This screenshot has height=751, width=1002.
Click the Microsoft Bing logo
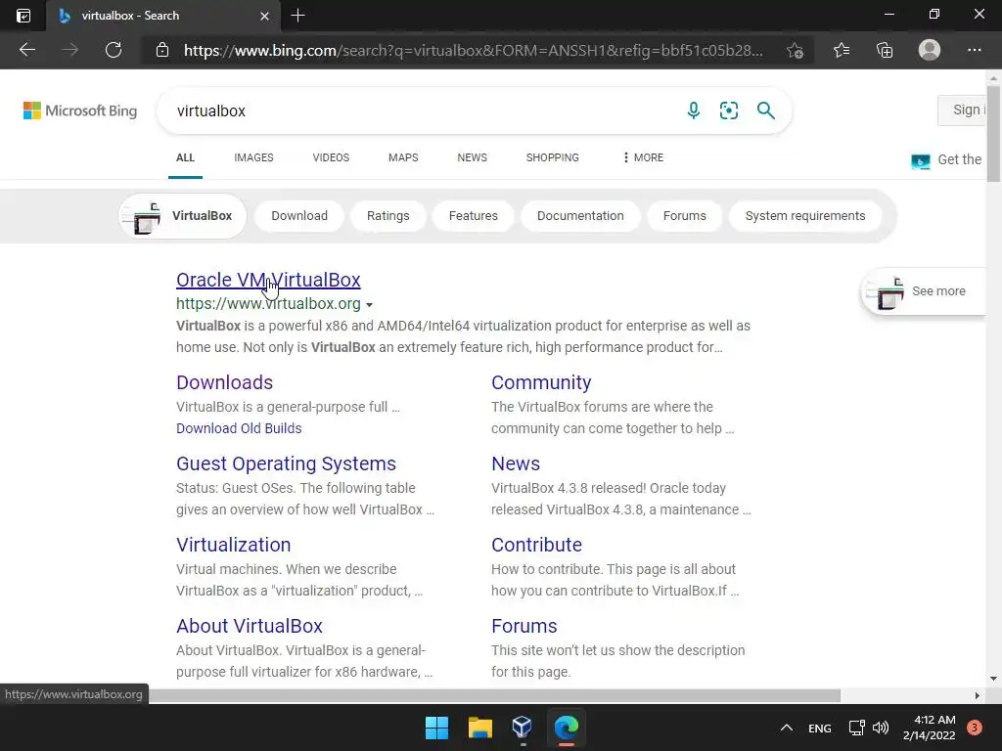coord(80,110)
